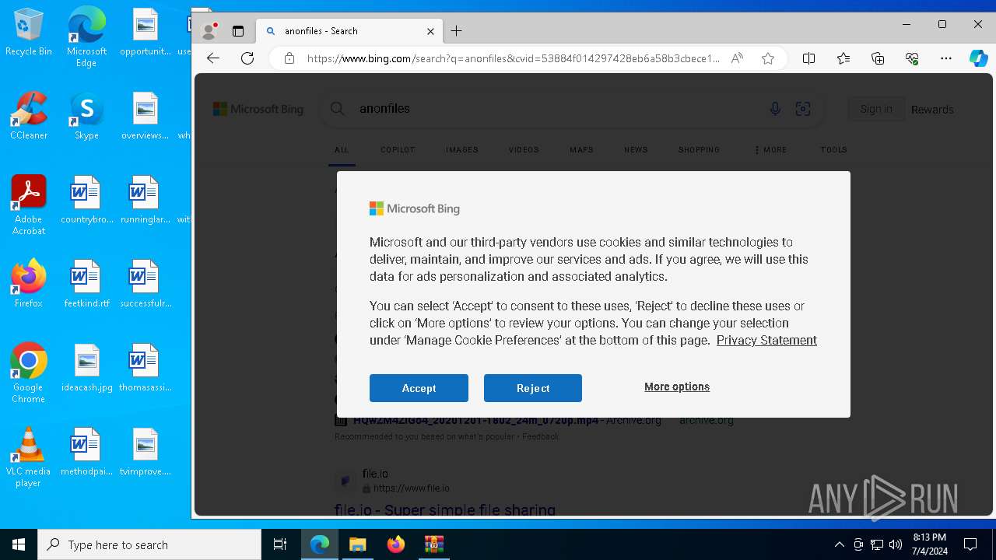Open volume control in tray
The height and width of the screenshot is (560, 996).
tap(896, 544)
